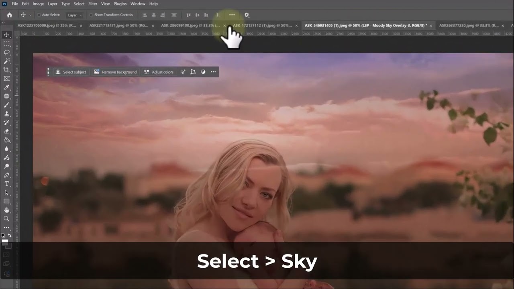Screen dimensions: 514x289
Task: Select the Horizontal Type tool
Action: (6, 184)
